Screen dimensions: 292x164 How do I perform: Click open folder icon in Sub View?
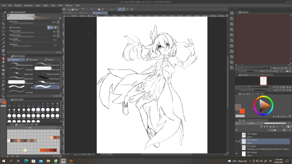[287, 71]
